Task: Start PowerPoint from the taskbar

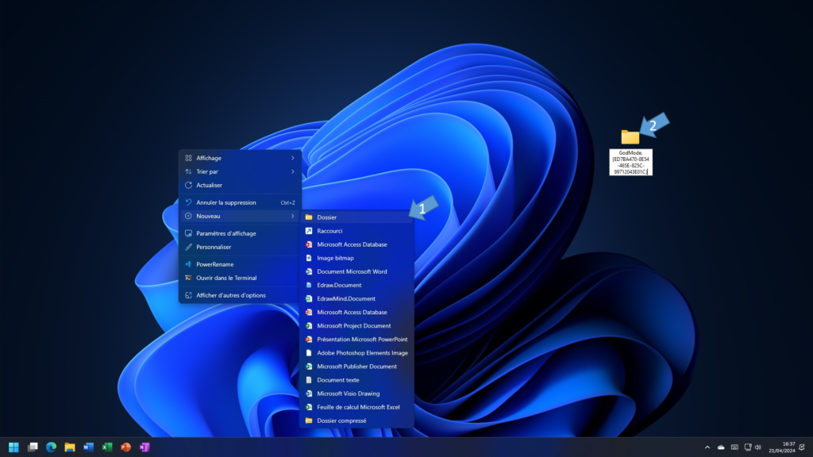Action: [125, 447]
